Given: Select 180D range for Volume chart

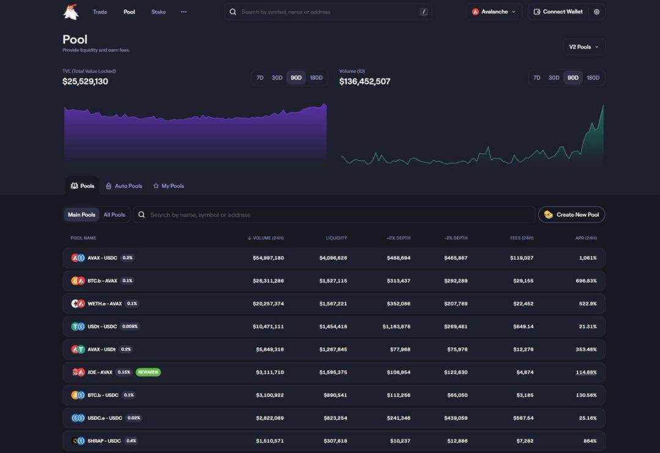Looking at the screenshot, I should 593,78.
